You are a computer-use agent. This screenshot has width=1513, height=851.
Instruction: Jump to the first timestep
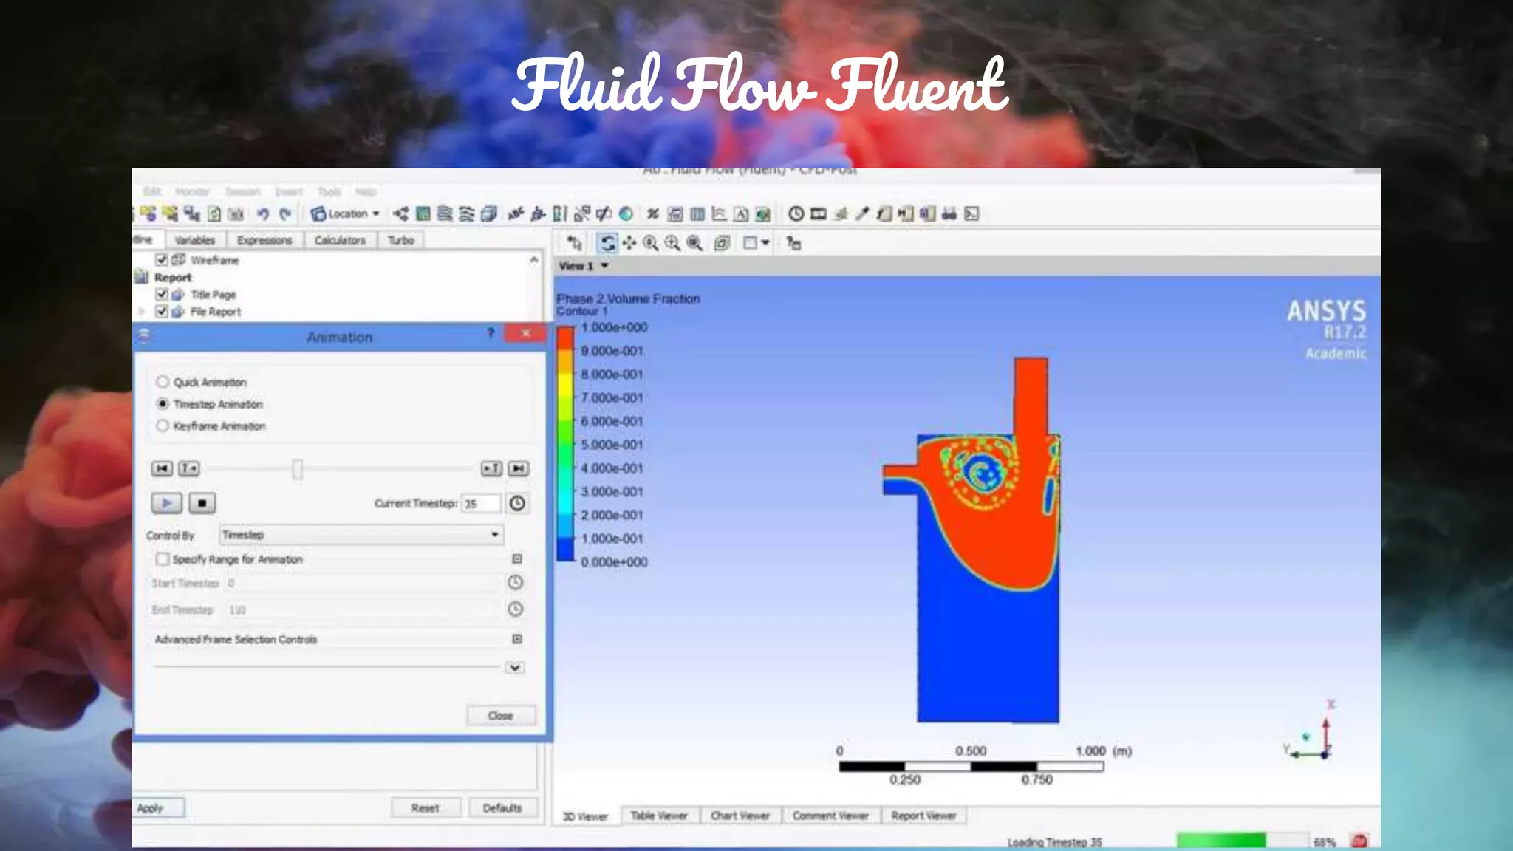[x=162, y=468]
